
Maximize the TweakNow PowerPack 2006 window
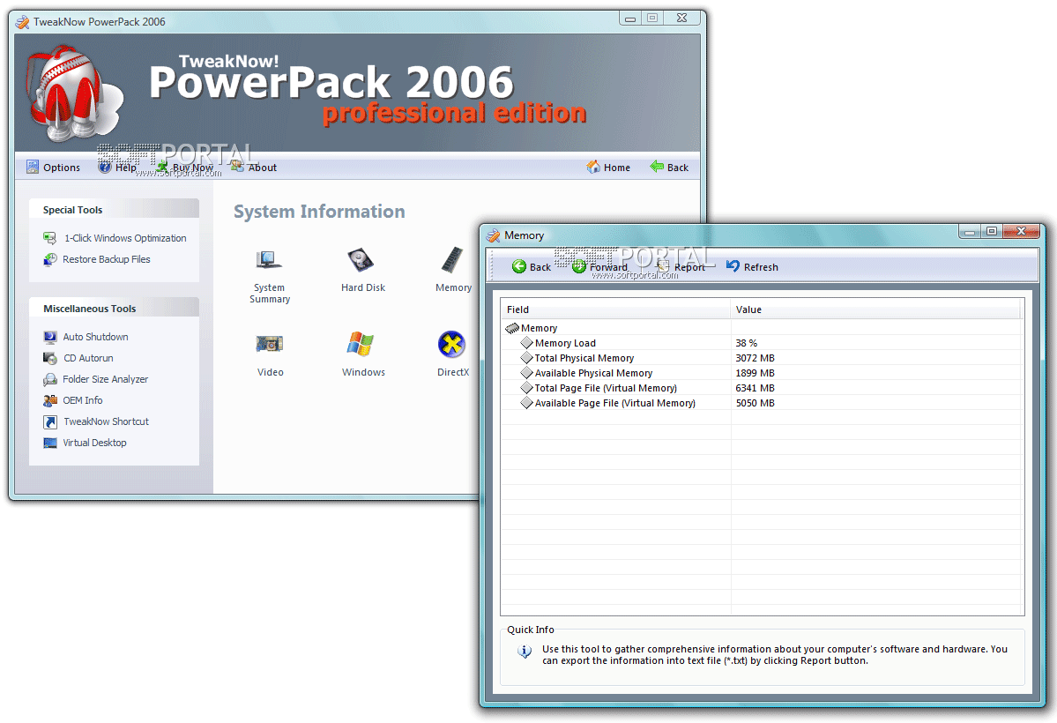(x=651, y=19)
